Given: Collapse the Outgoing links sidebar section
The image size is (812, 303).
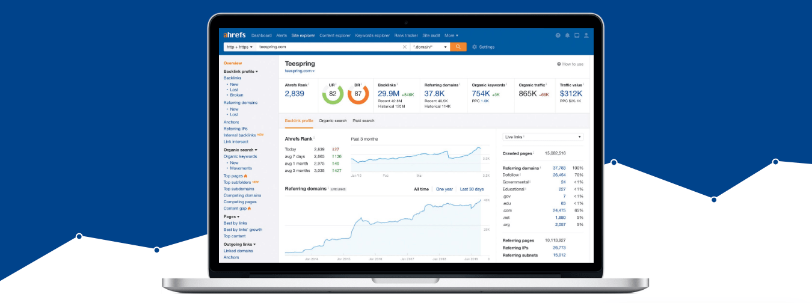Looking at the screenshot, I should pos(239,244).
